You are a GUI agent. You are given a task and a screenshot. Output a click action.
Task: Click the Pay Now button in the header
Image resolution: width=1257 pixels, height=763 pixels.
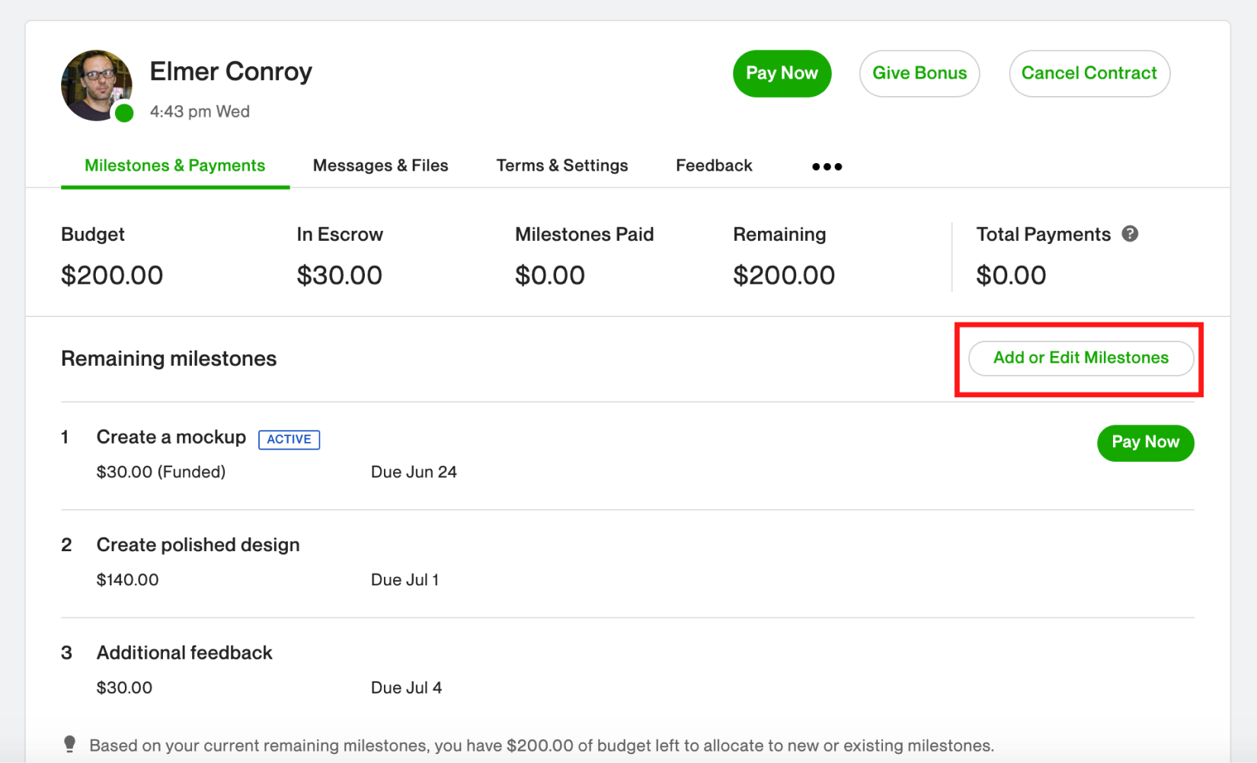[782, 73]
